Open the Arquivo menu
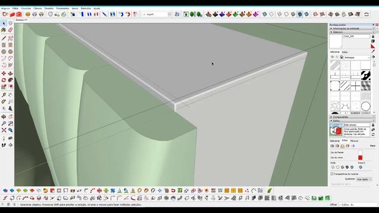Screen dimensions: 379x213 click(x=5, y=8)
